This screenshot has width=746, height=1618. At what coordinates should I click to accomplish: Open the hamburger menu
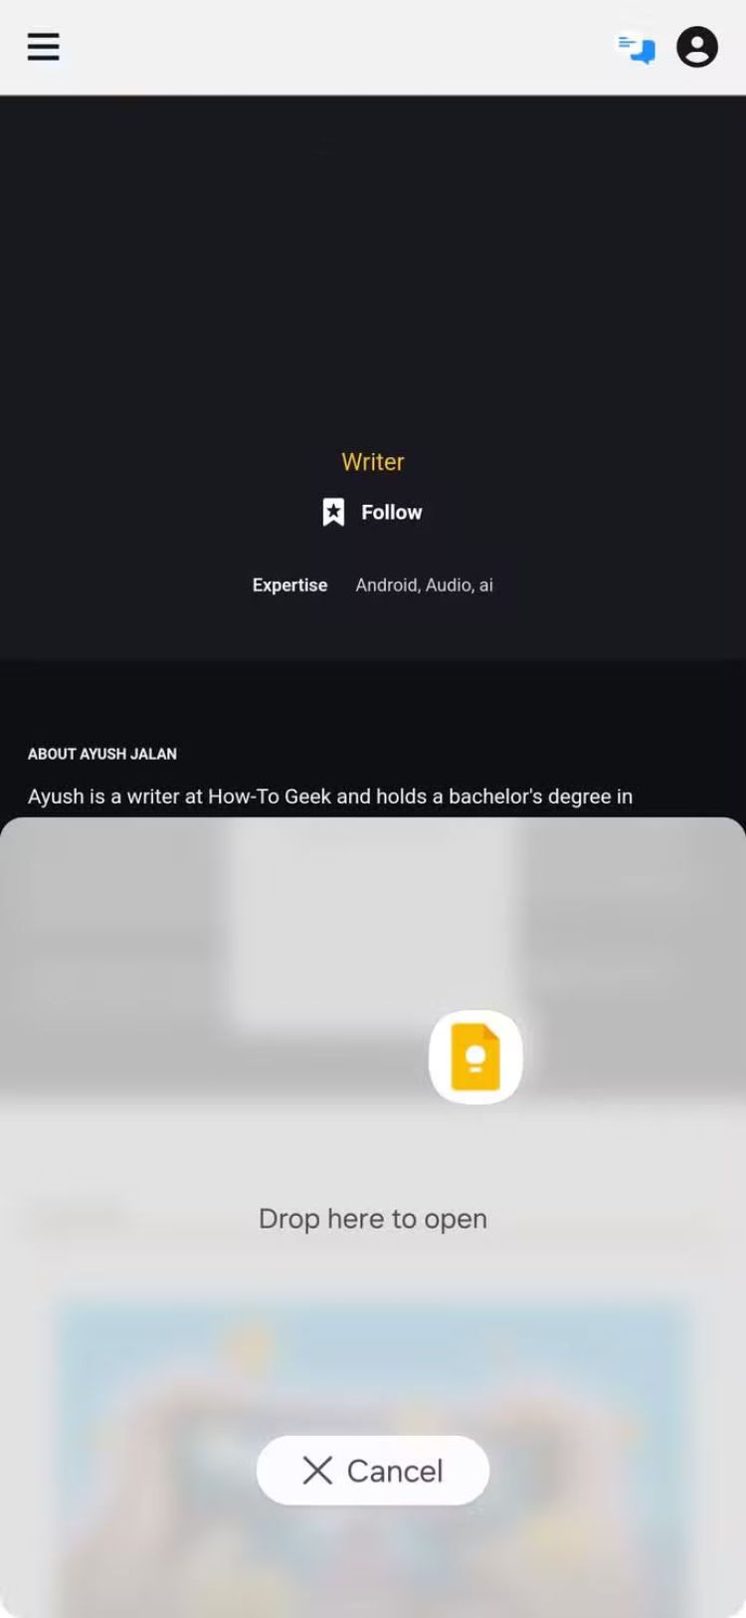coord(43,47)
